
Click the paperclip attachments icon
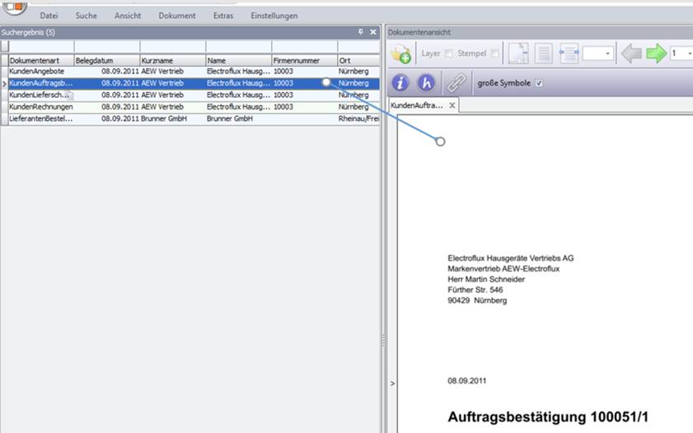point(457,83)
